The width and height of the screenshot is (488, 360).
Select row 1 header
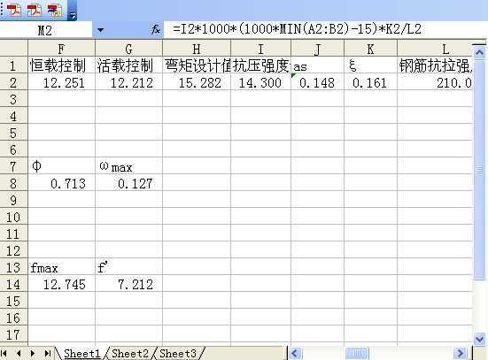click(13, 65)
